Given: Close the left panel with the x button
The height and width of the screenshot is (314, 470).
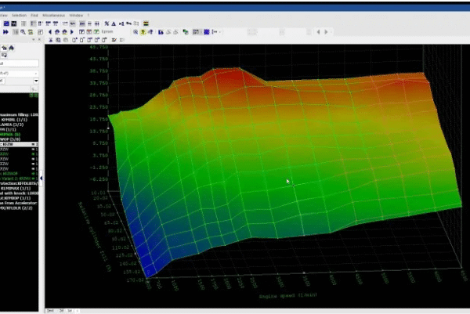Looking at the screenshot, I should click(39, 40).
